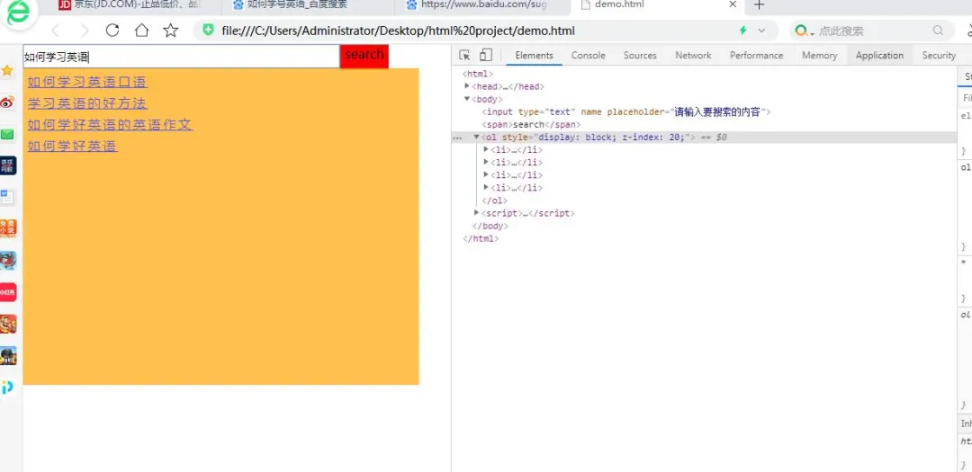
Task: Switch to the Performance tab
Action: click(756, 55)
